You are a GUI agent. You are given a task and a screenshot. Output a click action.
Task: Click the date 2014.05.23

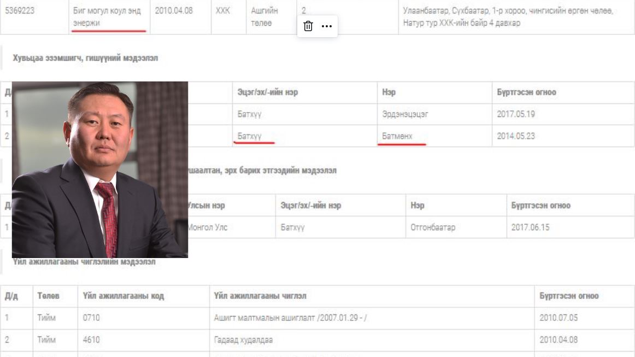point(516,136)
